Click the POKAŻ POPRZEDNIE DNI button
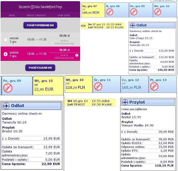The image size is (178, 171). tap(40, 25)
